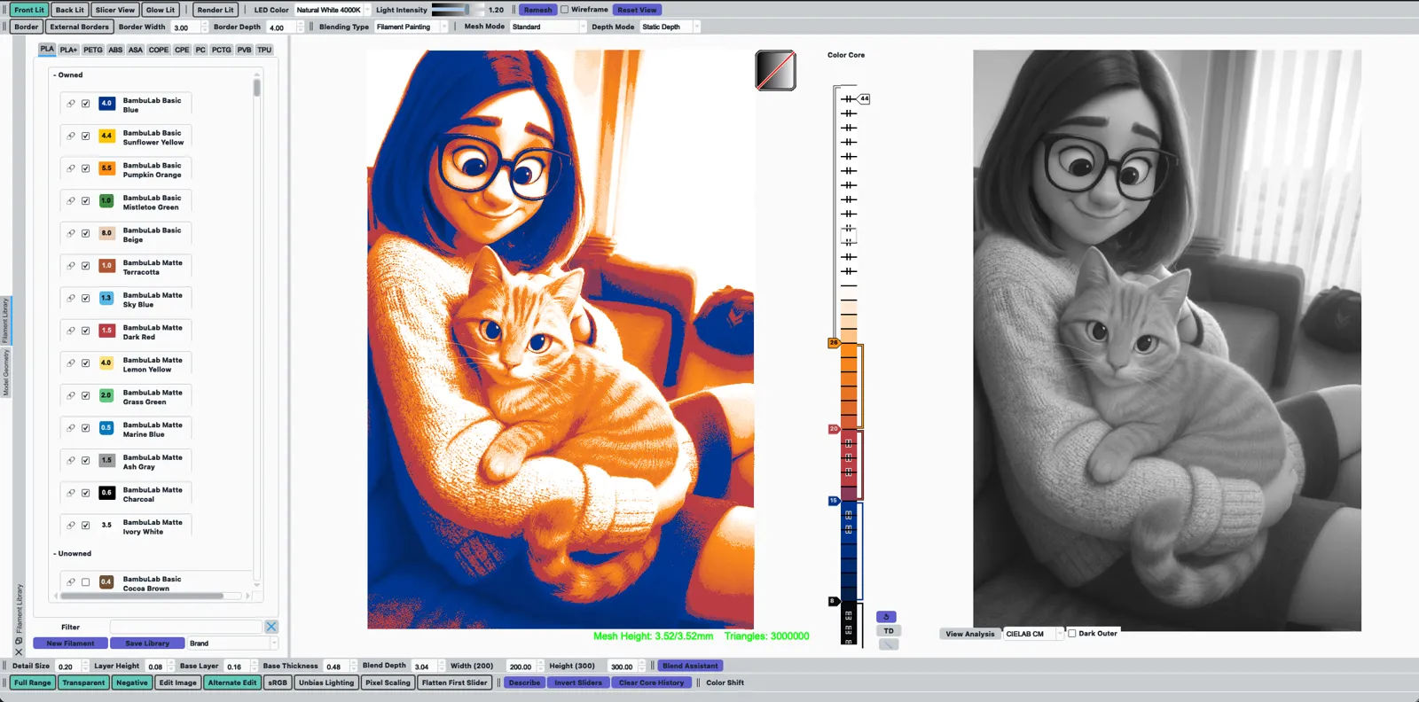This screenshot has height=702, width=1419.
Task: Enable the Dark Outer checkbox
Action: [1072, 634]
